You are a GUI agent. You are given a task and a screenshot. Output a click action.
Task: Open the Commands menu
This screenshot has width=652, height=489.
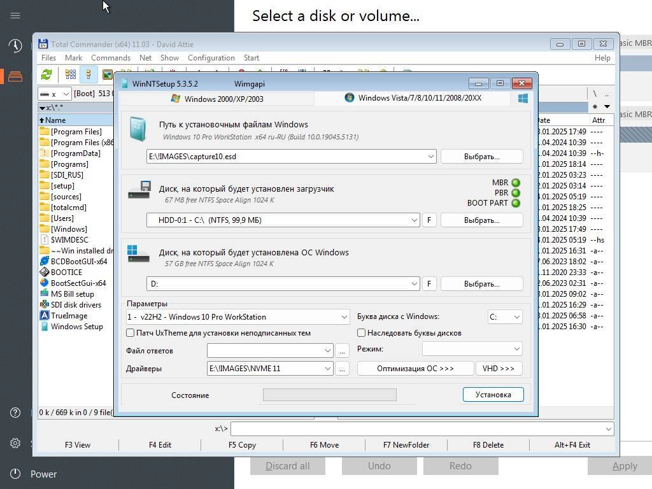[x=111, y=58]
